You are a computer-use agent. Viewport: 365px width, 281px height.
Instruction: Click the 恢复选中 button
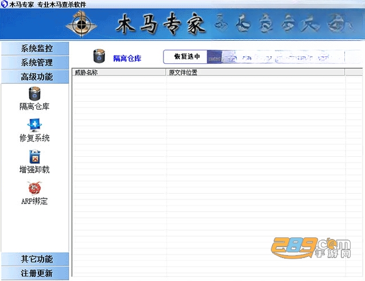pyautogui.click(x=185, y=57)
